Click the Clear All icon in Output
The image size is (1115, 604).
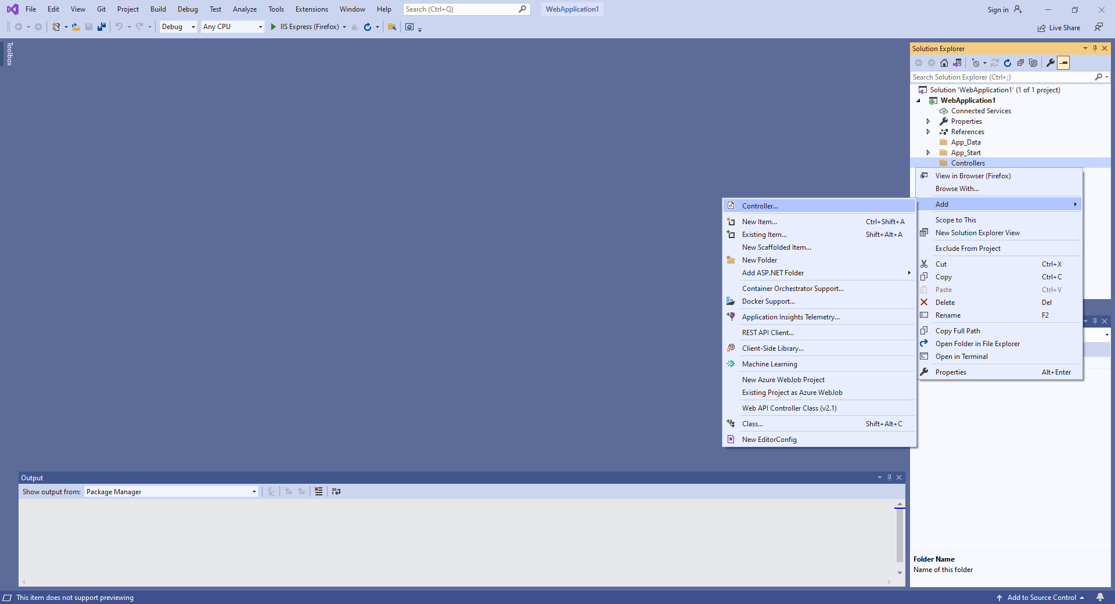pyautogui.click(x=318, y=491)
